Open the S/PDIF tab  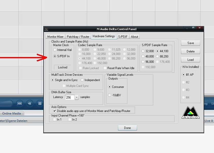123,37
